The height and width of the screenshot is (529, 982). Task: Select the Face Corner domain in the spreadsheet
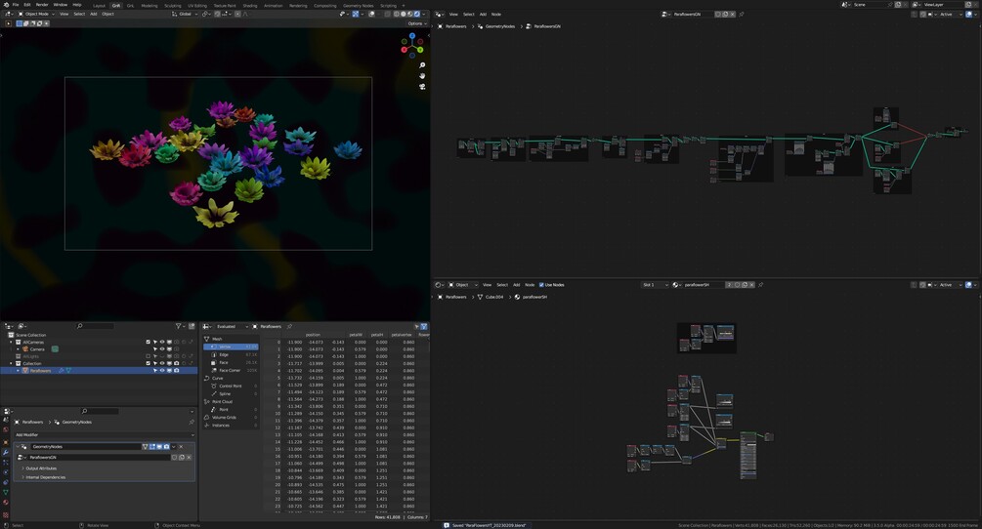click(231, 370)
